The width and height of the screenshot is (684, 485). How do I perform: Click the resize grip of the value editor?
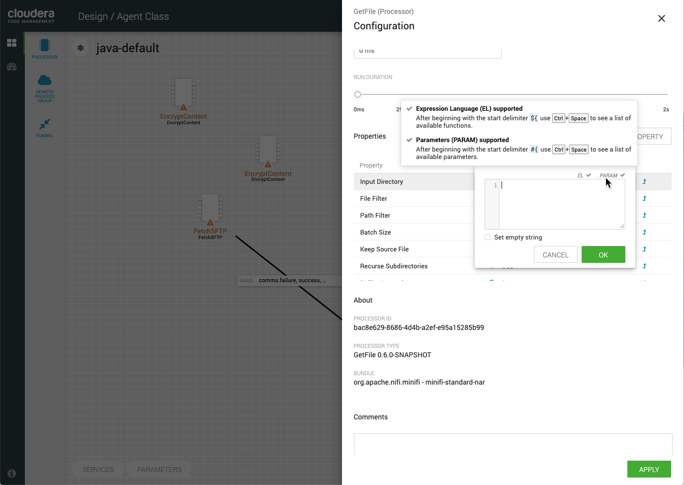pos(622,226)
